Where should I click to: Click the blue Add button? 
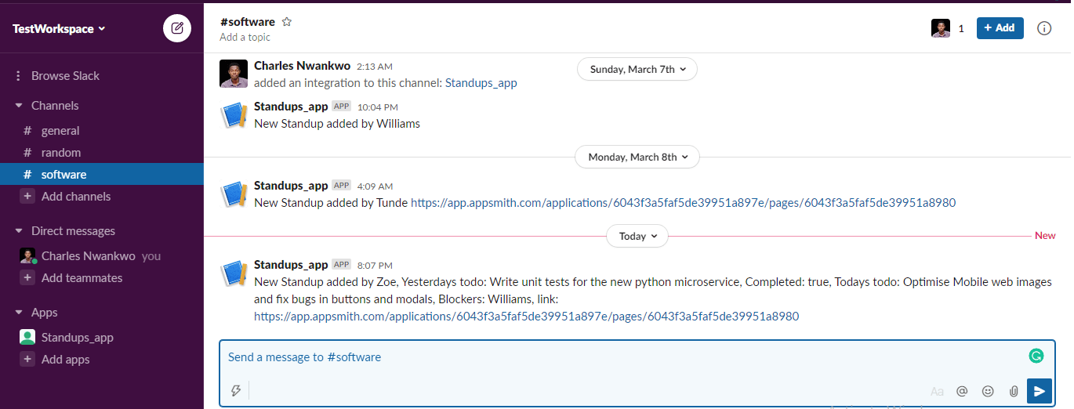(x=1000, y=28)
